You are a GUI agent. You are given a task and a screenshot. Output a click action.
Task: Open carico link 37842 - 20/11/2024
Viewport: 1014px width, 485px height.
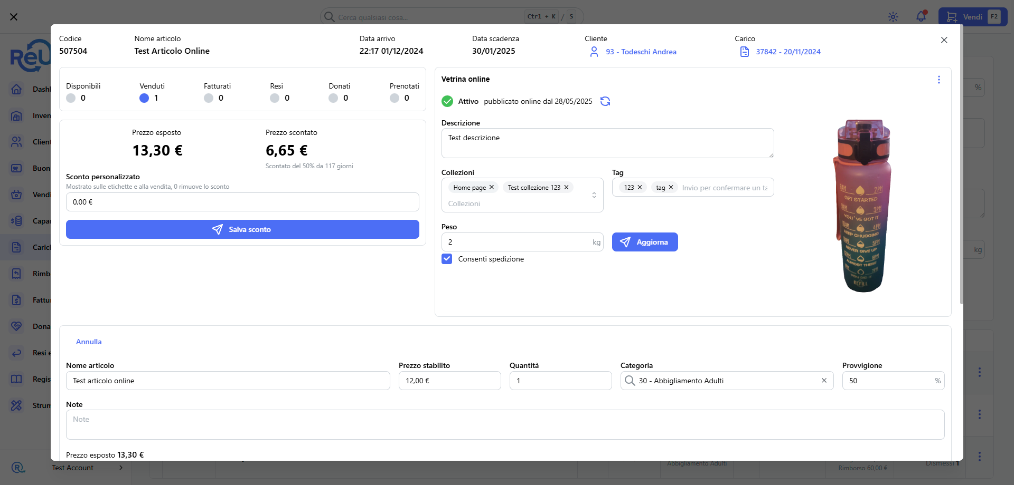tap(788, 52)
